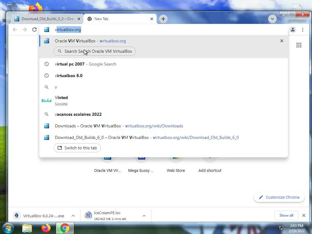Viewport: 312px width, 234px height.
Task: Expand options chevron for IceCreamPE.iso download
Action: tap(144, 216)
